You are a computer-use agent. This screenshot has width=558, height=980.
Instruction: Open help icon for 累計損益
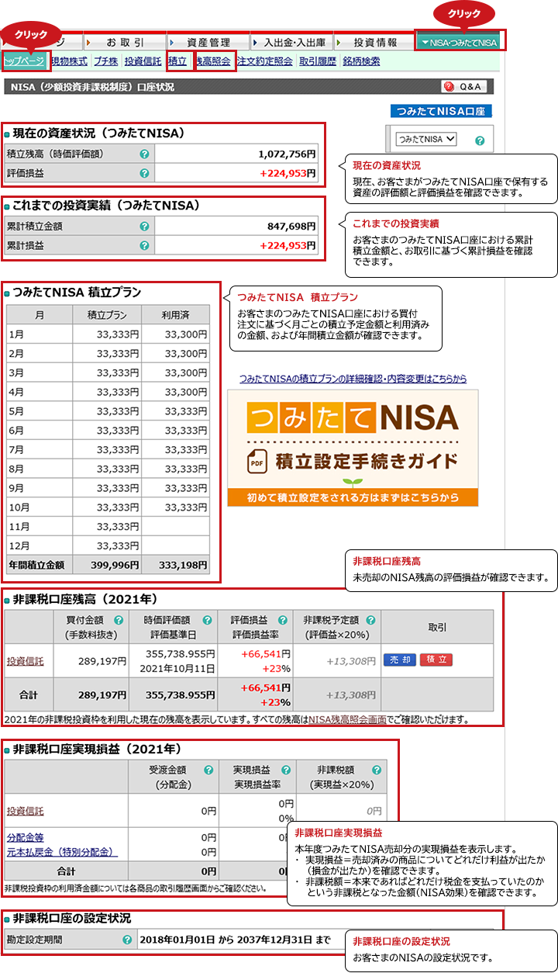143,246
